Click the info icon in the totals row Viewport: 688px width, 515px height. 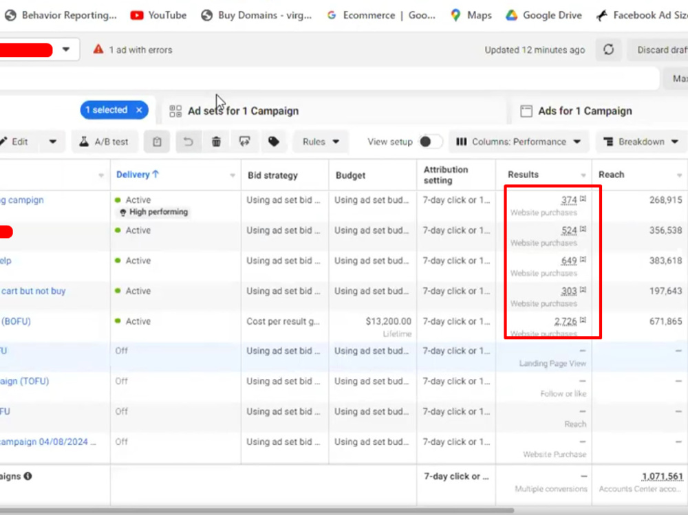click(x=28, y=476)
